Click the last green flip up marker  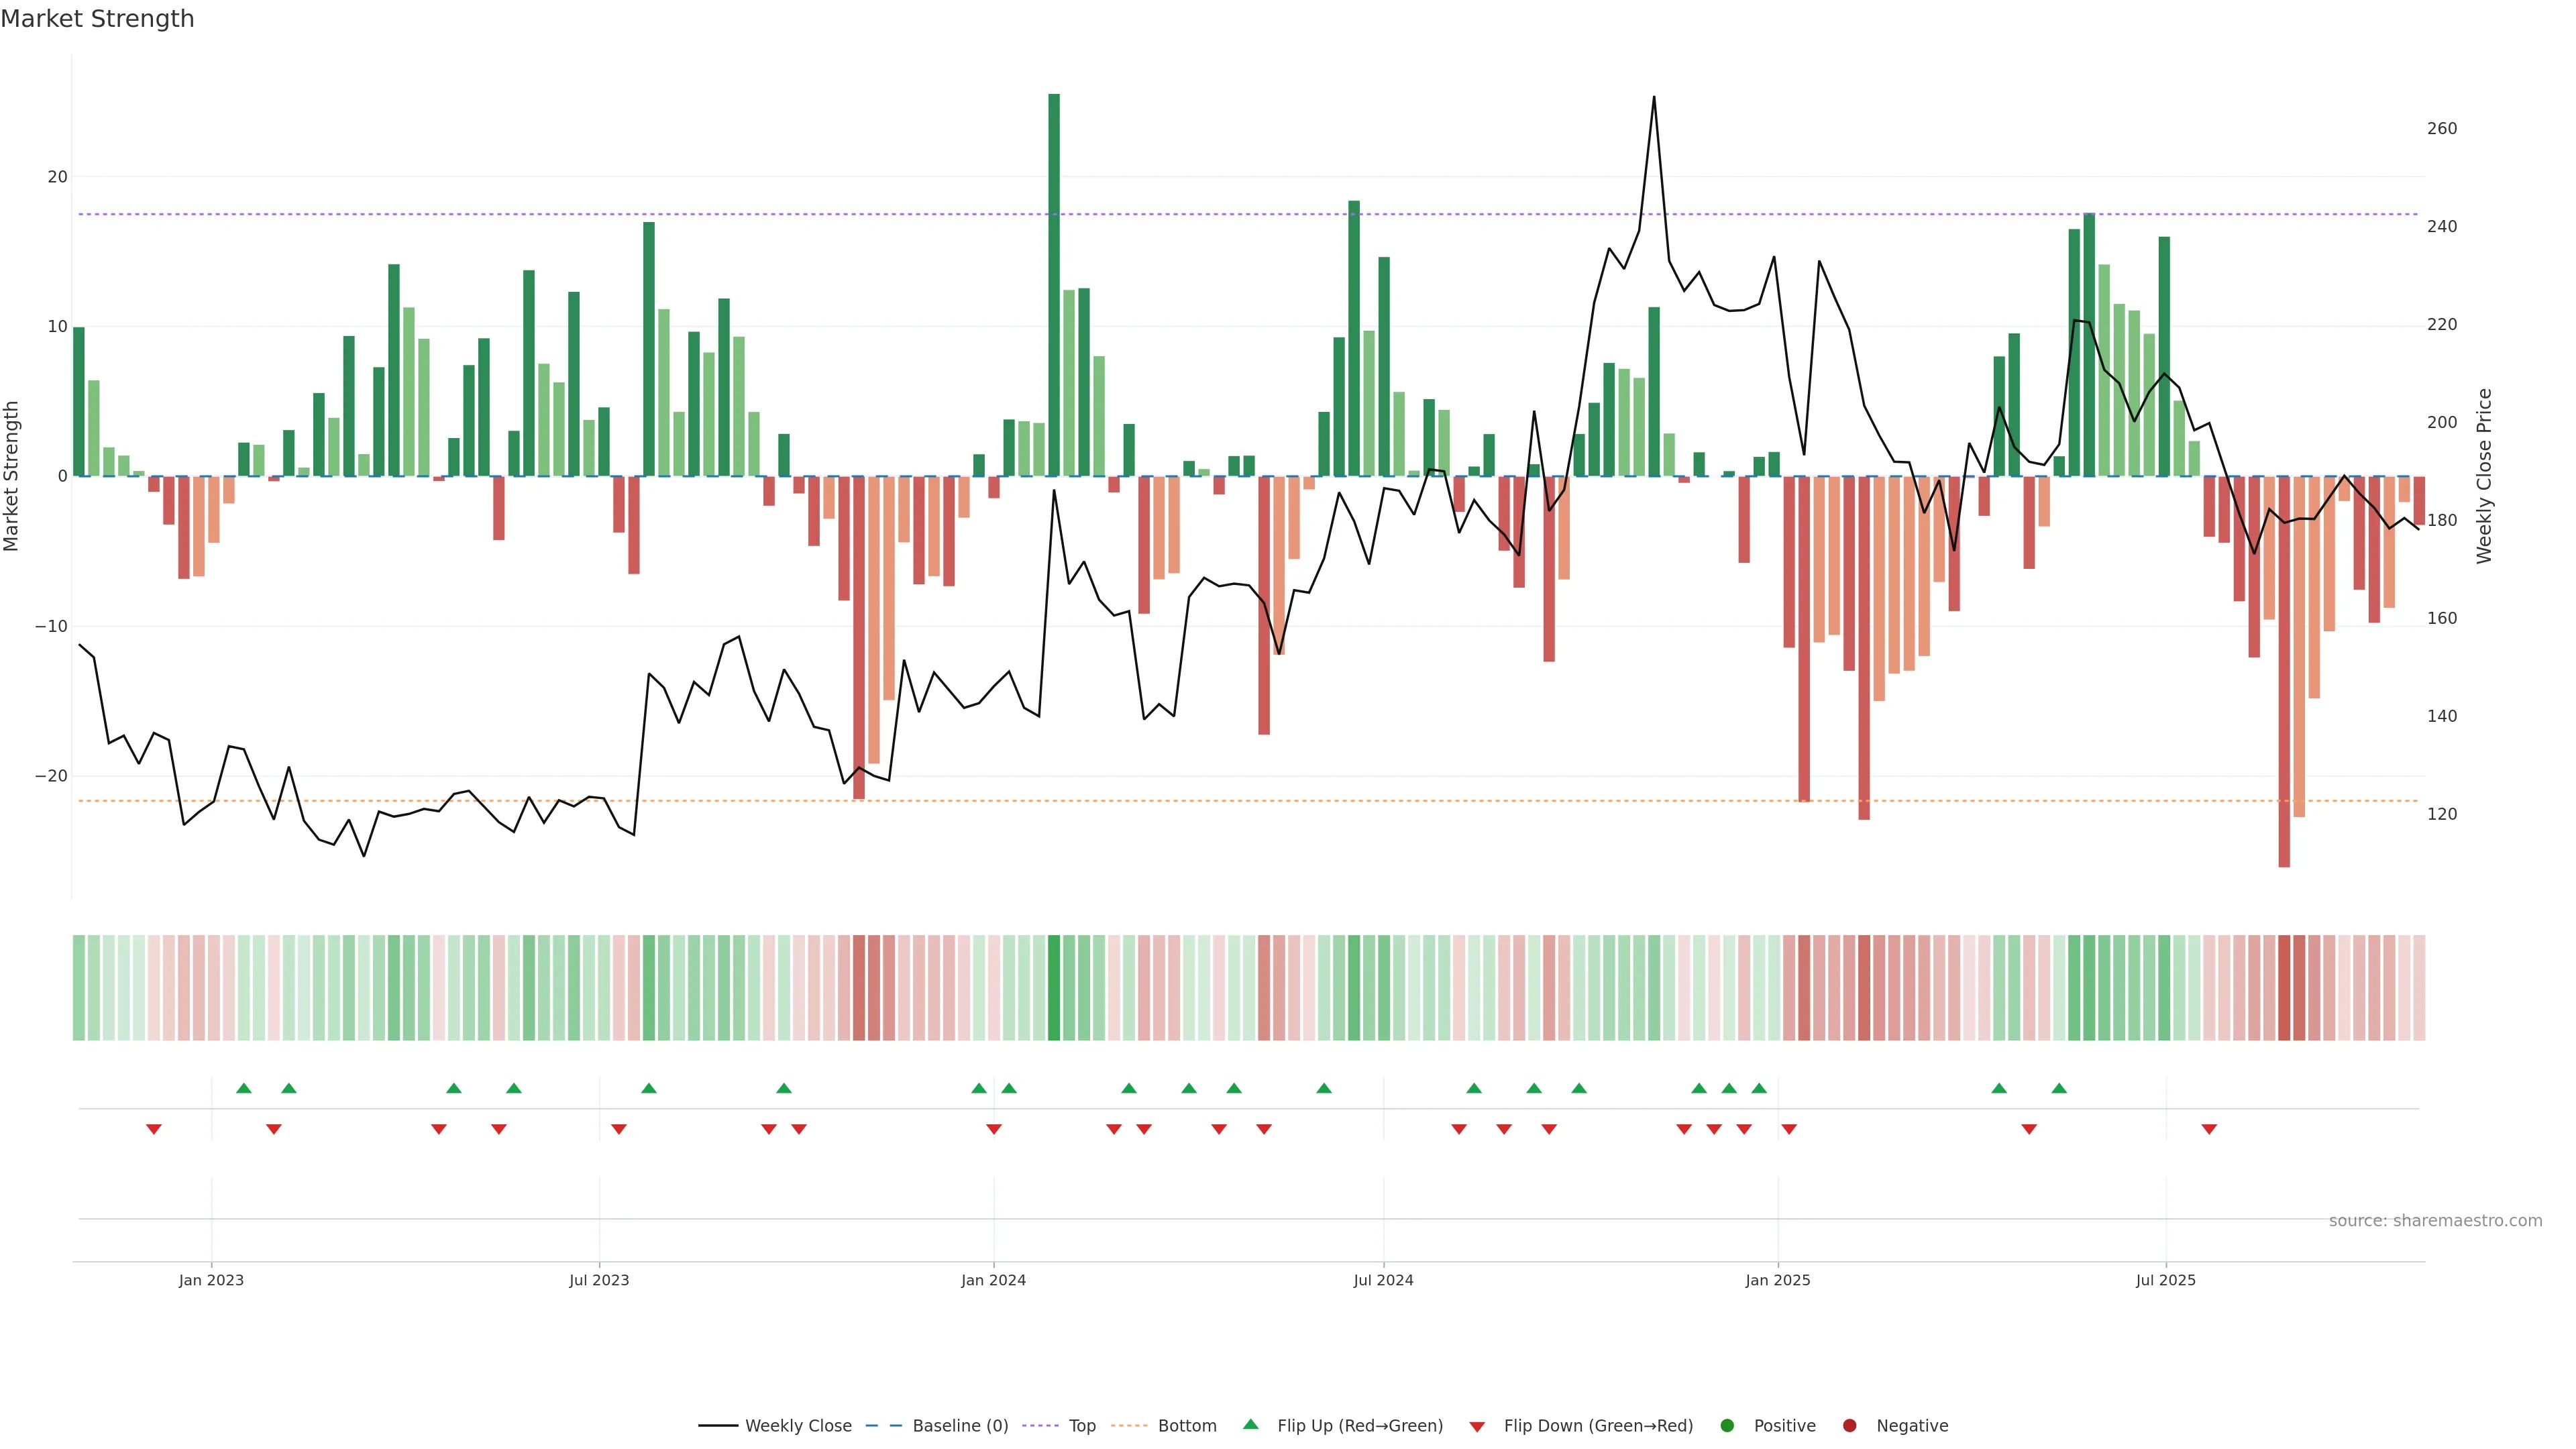2059,1088
